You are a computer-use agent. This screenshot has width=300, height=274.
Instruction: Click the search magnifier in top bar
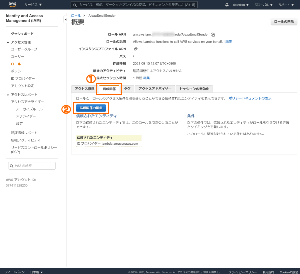pos(75,5)
